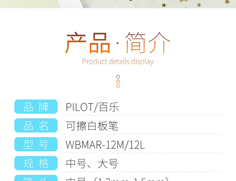
Task: Click the 产品·简介 heading
Action: pos(118,43)
